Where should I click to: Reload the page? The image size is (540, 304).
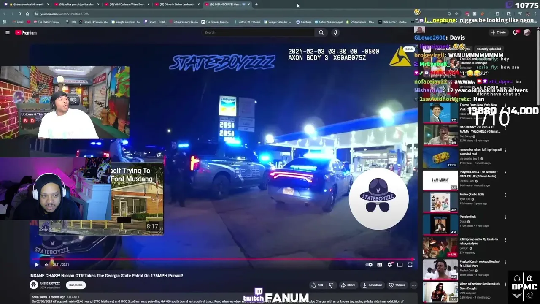(20, 14)
